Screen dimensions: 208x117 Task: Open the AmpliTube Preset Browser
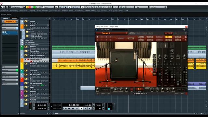pos(132,33)
